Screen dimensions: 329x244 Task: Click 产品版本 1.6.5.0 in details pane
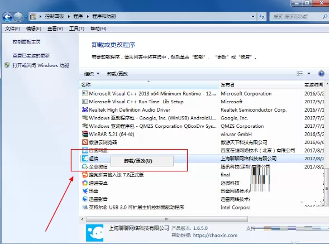[189, 228]
